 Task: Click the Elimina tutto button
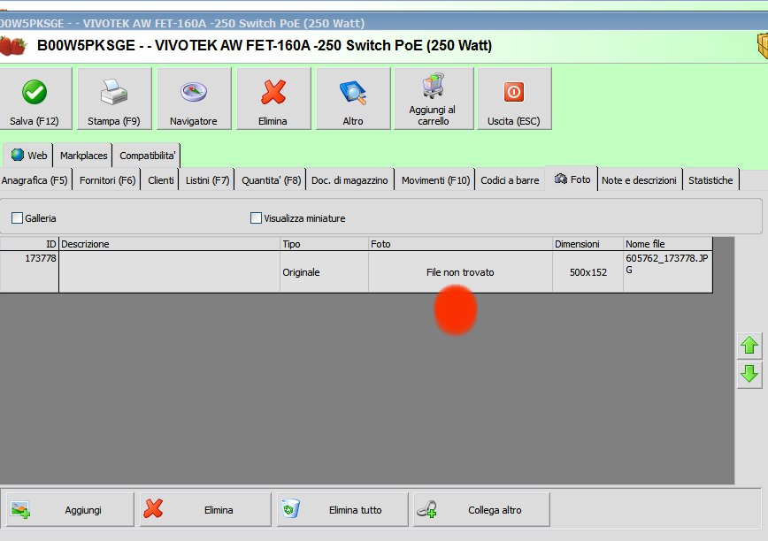342,510
